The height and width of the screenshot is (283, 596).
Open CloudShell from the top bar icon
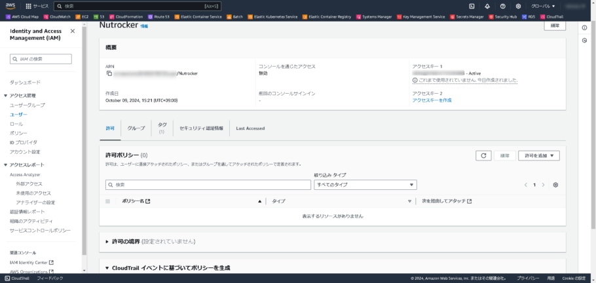tap(472, 6)
